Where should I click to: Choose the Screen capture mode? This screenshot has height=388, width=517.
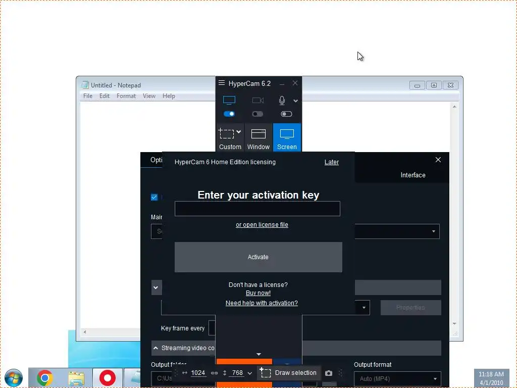coord(287,137)
